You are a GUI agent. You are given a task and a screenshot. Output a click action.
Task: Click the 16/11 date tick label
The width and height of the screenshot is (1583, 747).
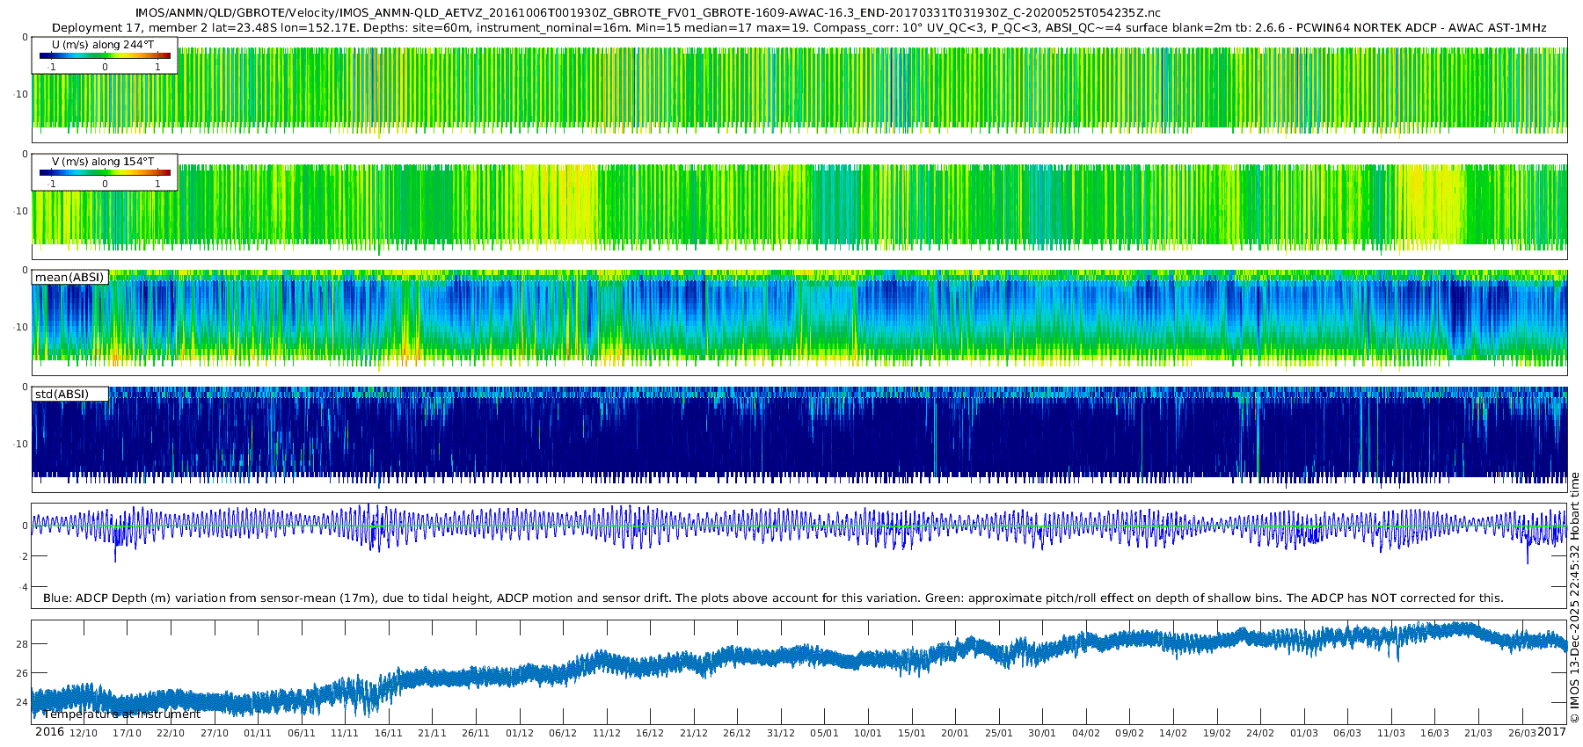(389, 733)
